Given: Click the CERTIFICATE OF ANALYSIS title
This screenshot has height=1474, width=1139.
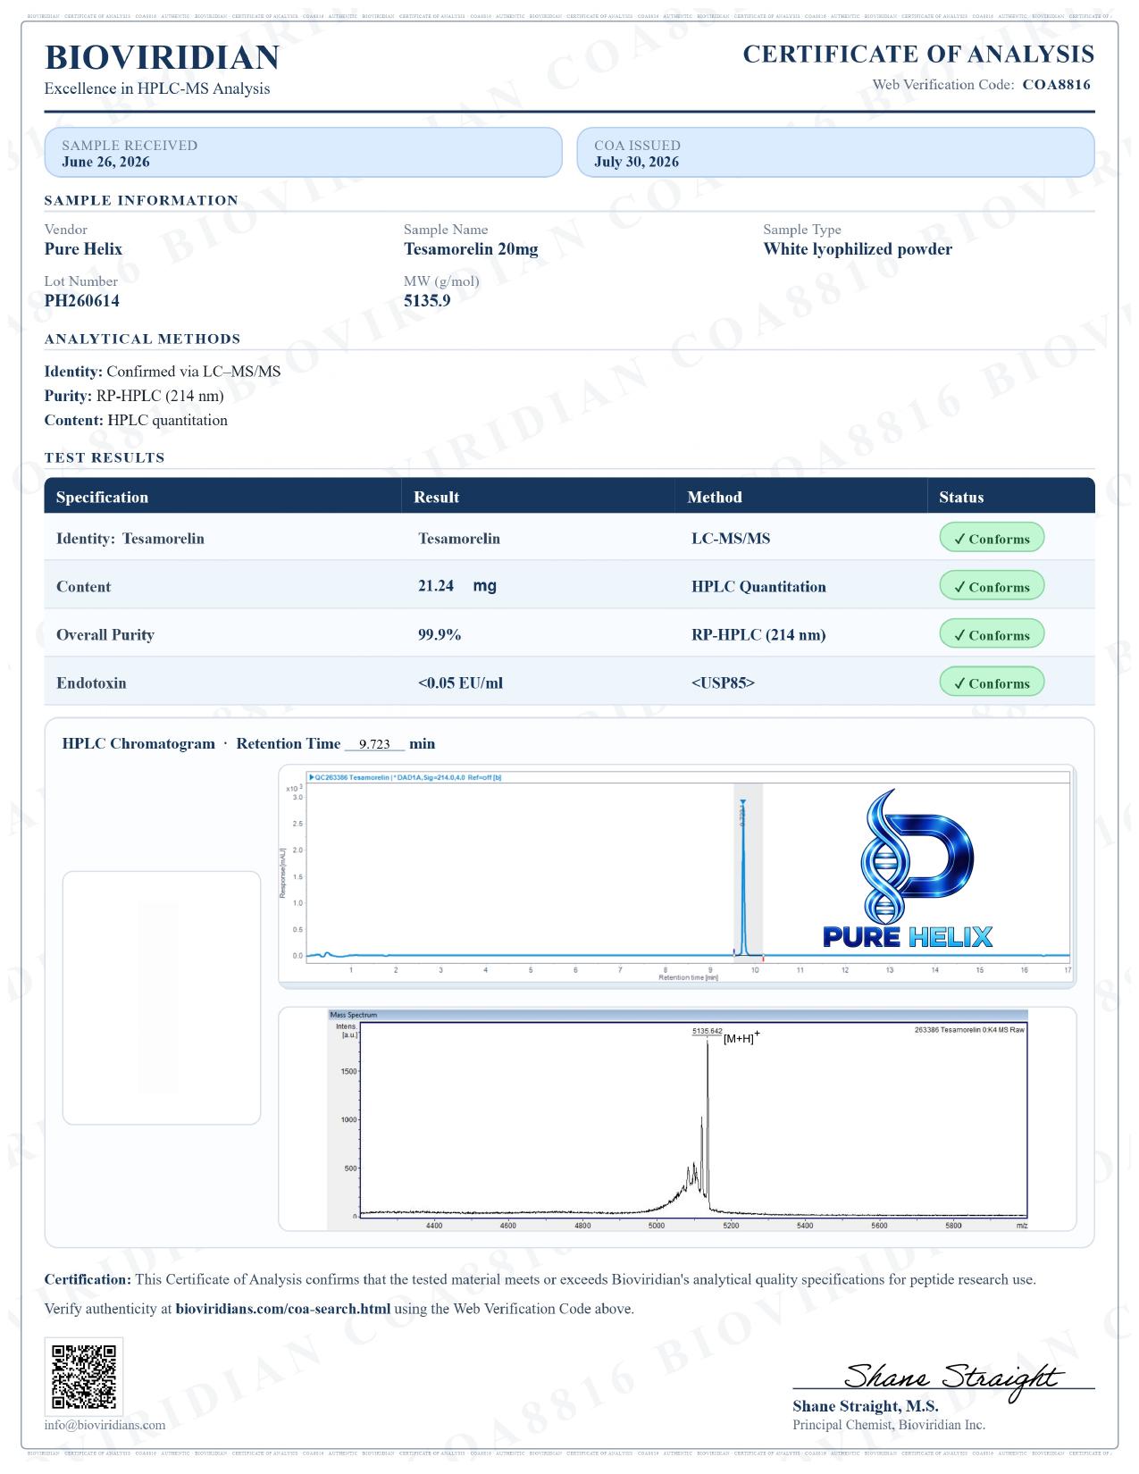Looking at the screenshot, I should [918, 54].
